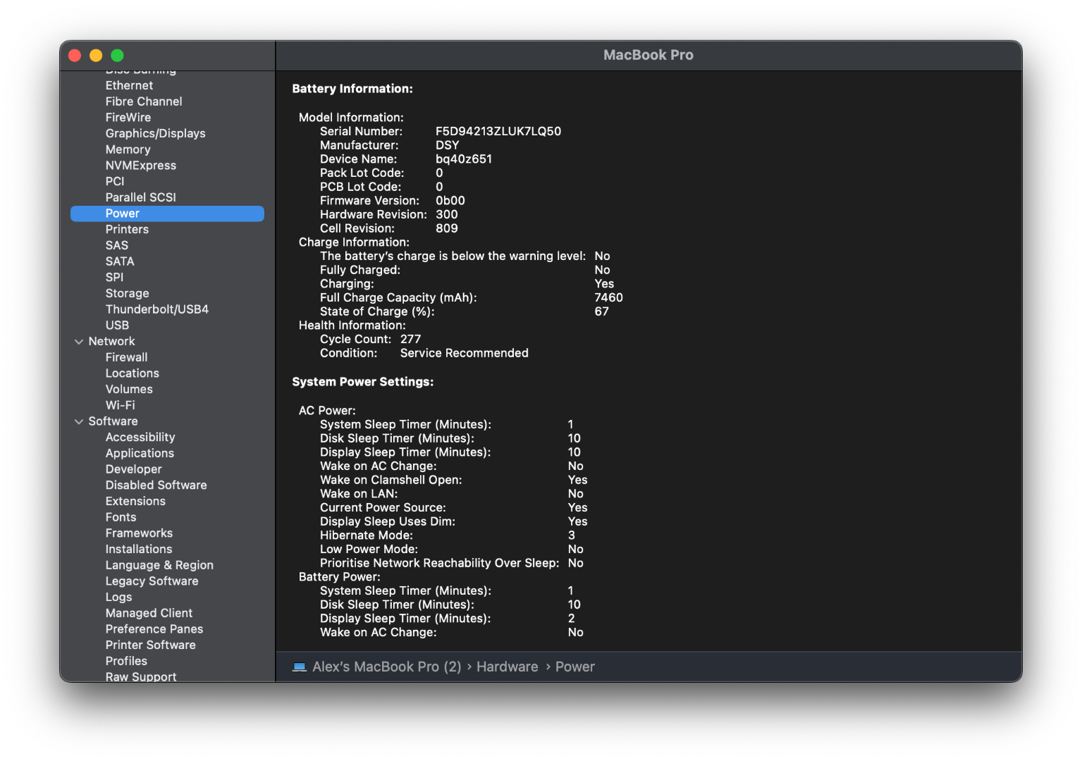
Task: Select the highlighted Power item
Action: coord(167,214)
